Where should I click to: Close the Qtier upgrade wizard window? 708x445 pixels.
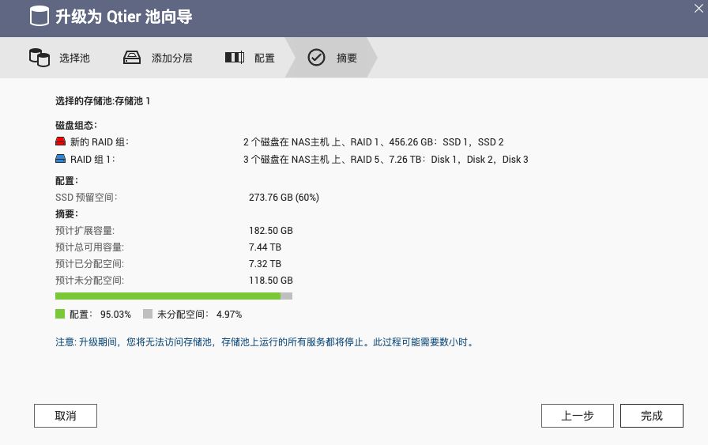[698, 8]
